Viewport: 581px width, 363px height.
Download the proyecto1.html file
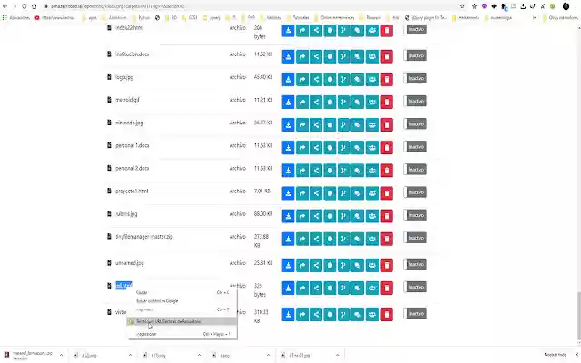tap(288, 193)
